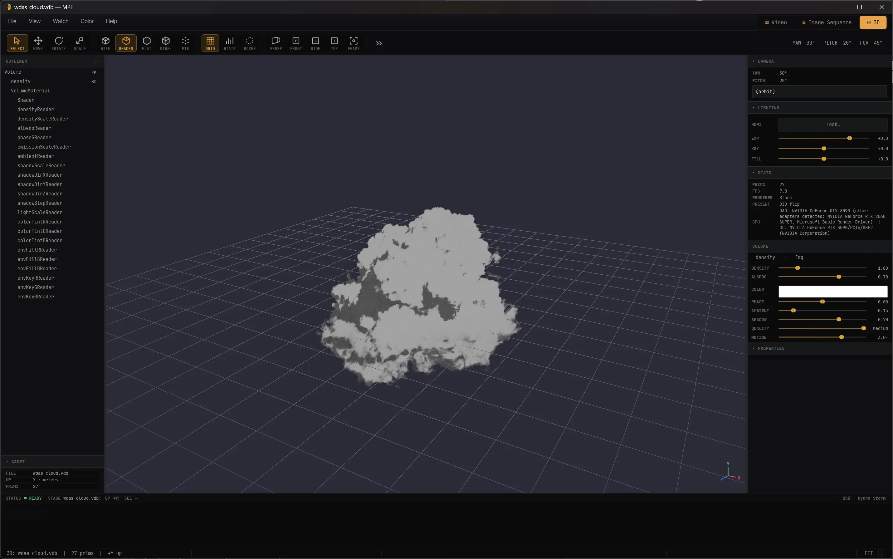
Task: Toggle visibility eye for Volume
Action: [94, 72]
